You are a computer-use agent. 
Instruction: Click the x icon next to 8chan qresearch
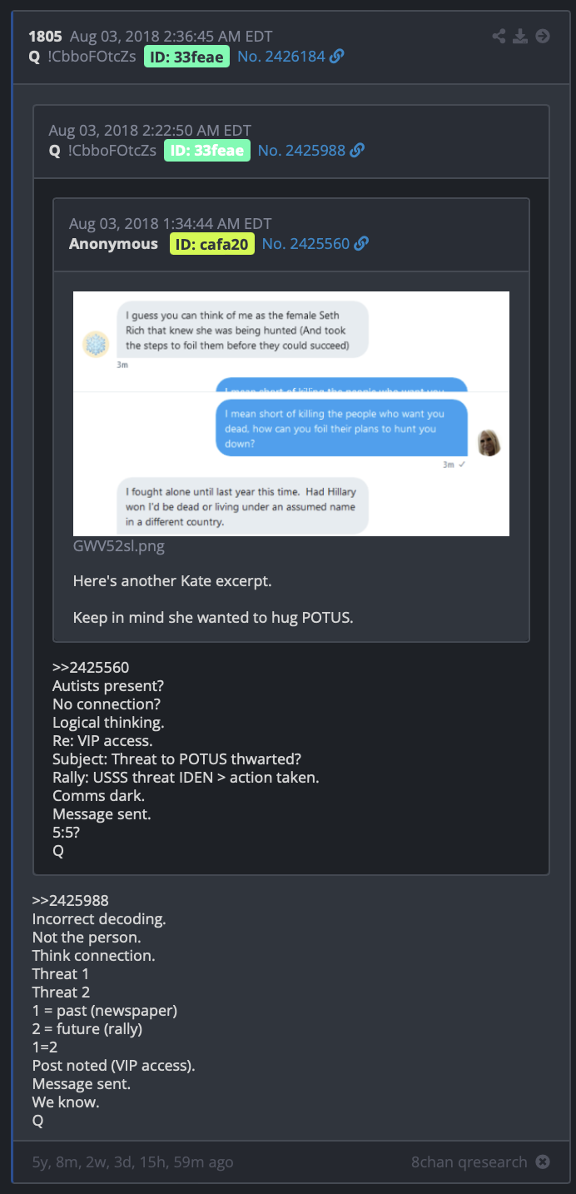click(543, 1162)
